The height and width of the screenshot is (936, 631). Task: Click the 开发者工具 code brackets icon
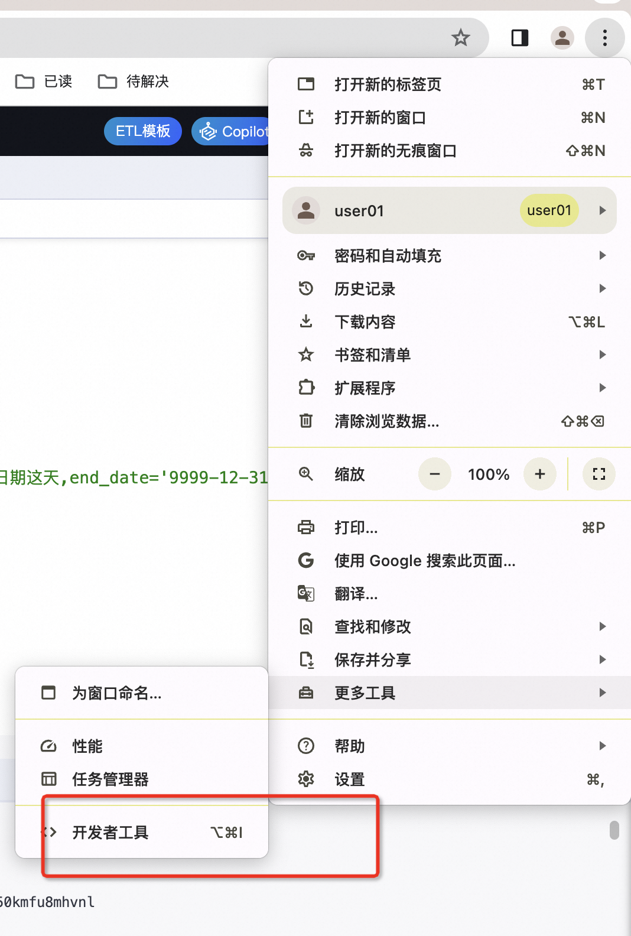click(48, 832)
